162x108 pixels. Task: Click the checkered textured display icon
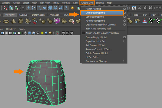pyautogui.click(x=38, y=33)
